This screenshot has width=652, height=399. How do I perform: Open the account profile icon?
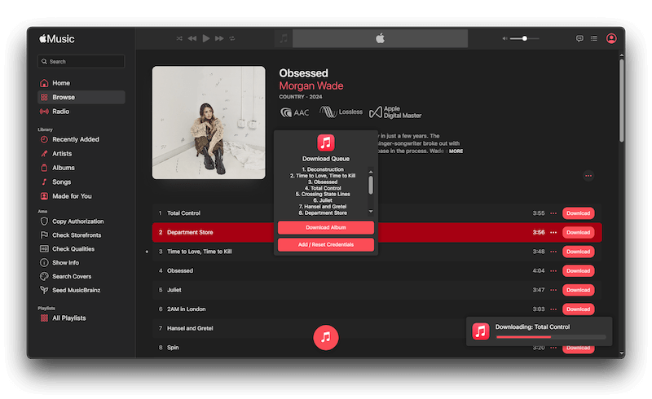611,38
